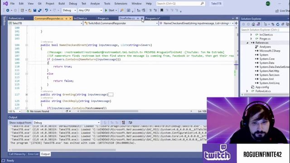This screenshot has height=163, width=290.
Task: Expand the Pinger.cs node in Solution Explorer
Action: pos(251,38)
